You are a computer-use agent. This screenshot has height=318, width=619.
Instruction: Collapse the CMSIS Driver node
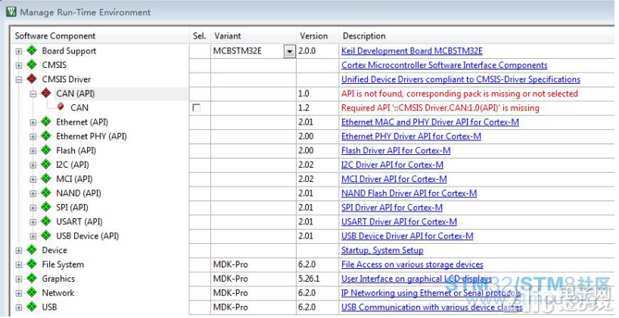pyautogui.click(x=19, y=79)
